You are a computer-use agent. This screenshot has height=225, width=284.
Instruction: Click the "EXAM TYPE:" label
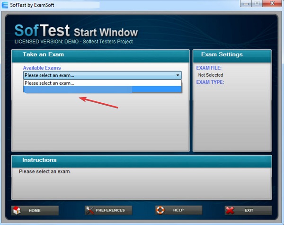[210, 82]
